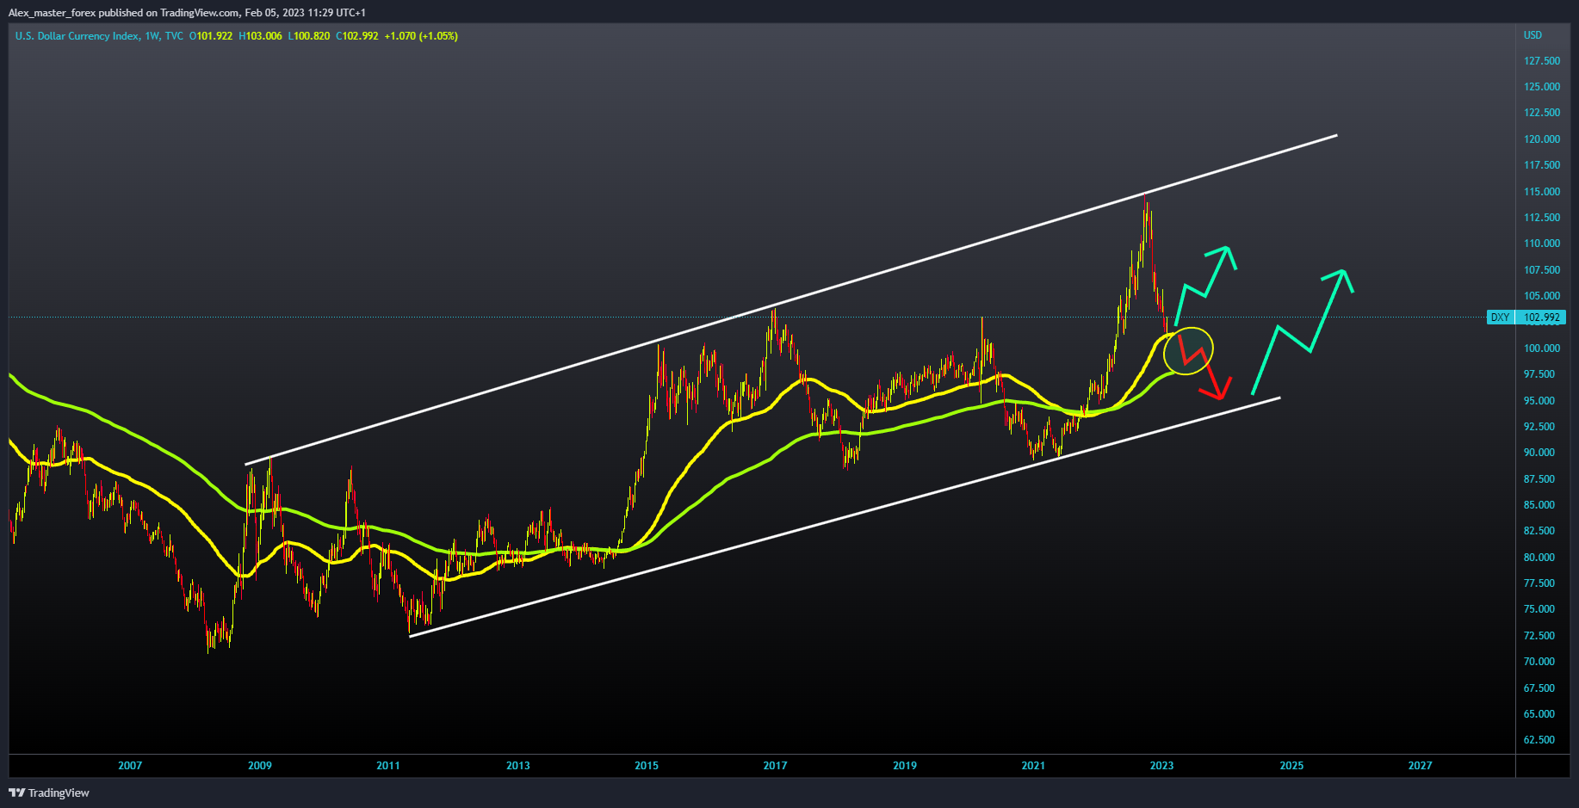Click the 110.000 price axis label
The image size is (1579, 808).
[x=1542, y=244]
